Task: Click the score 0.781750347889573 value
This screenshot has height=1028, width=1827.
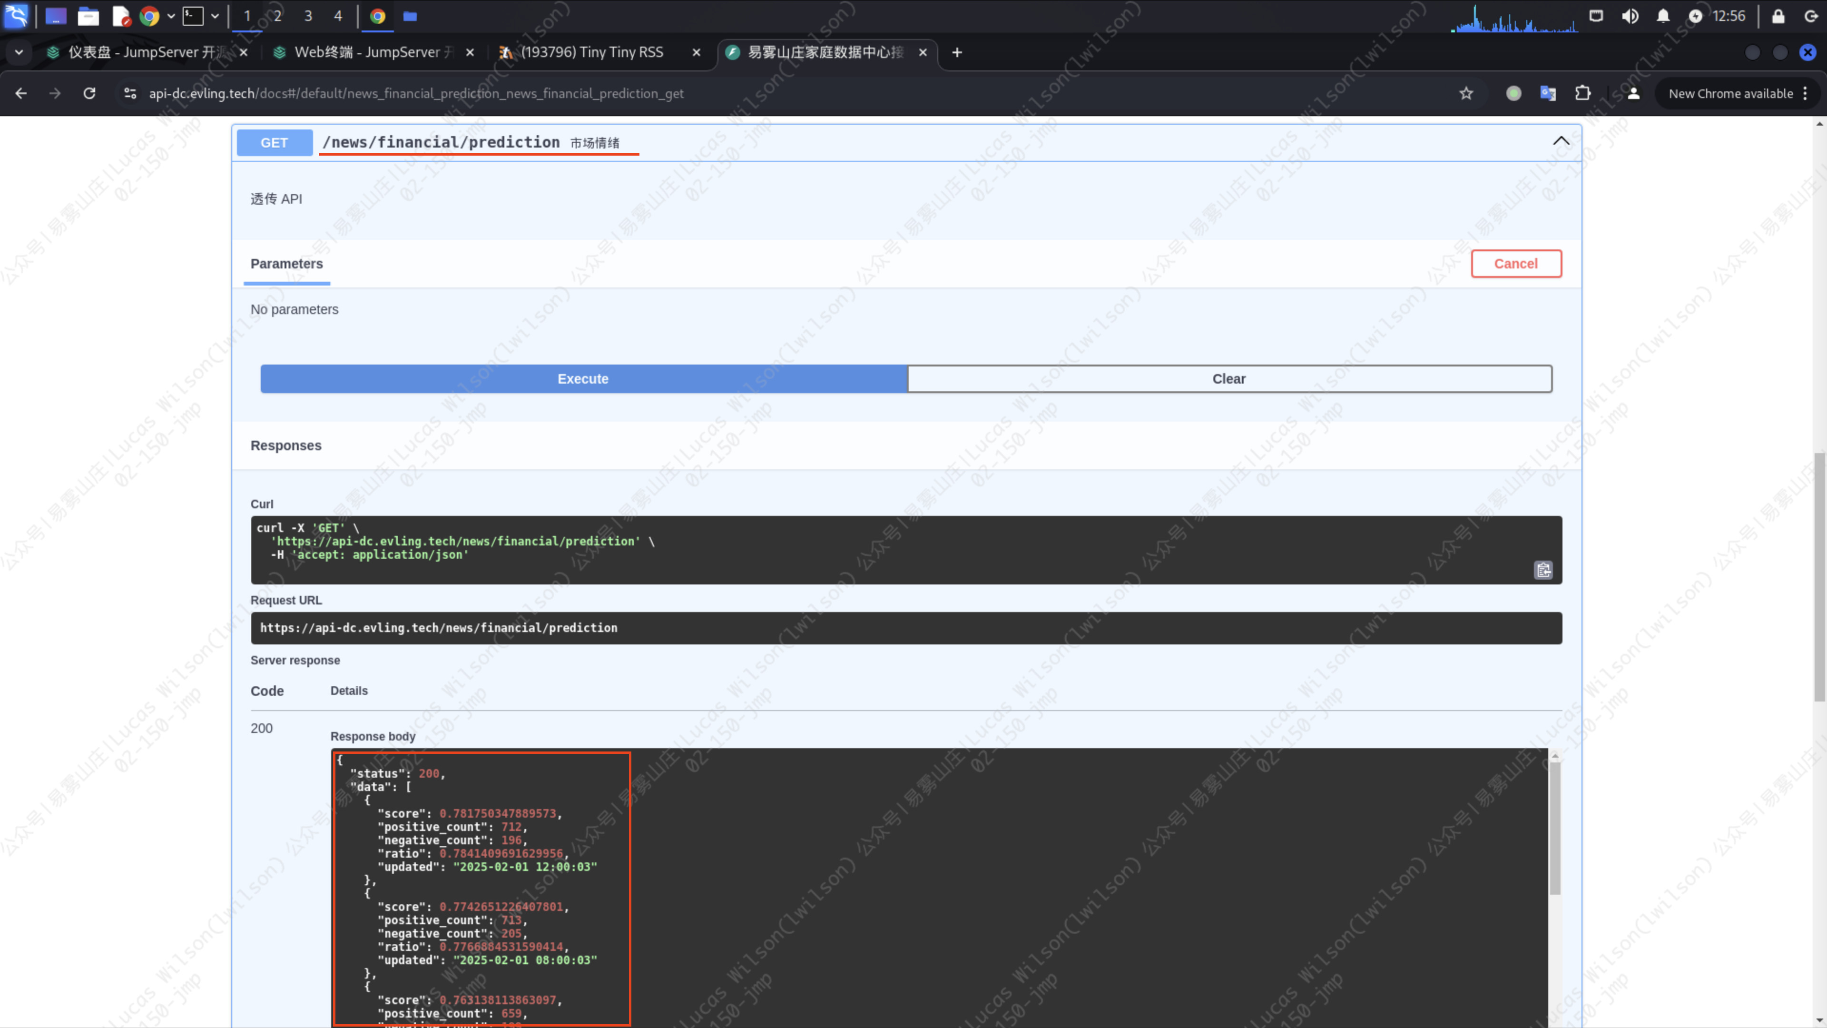Action: click(x=497, y=814)
